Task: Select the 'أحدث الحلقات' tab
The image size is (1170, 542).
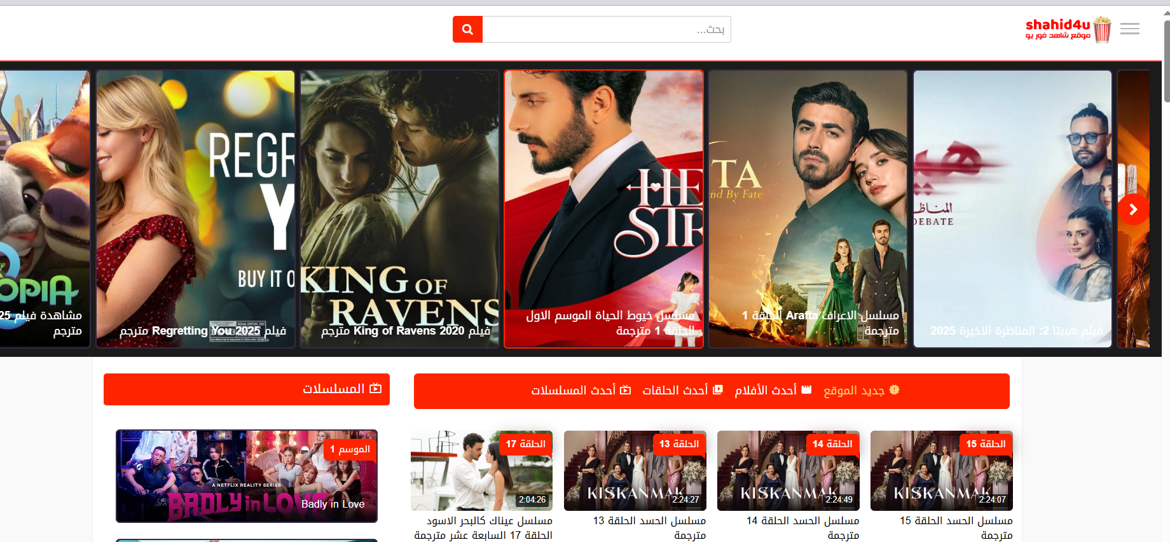Action: [x=682, y=390]
